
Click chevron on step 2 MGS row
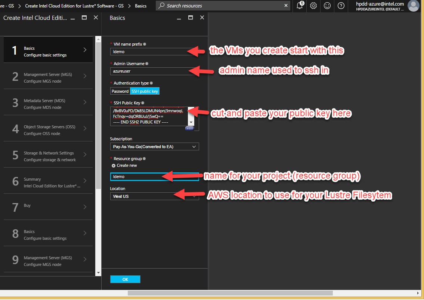pyautogui.click(x=85, y=76)
